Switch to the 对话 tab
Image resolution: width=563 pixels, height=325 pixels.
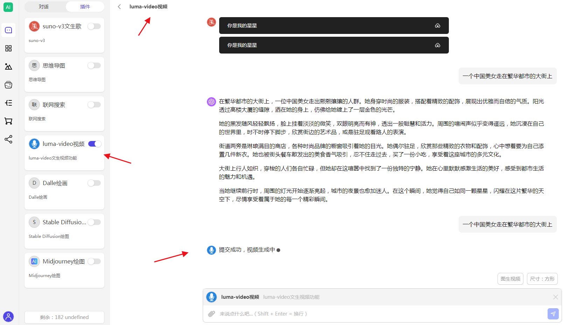tap(44, 7)
